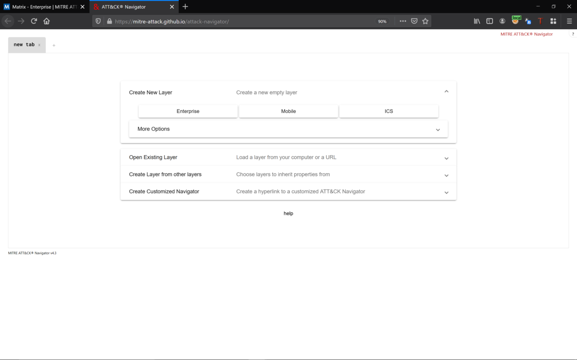This screenshot has width=577, height=360.
Task: Bookmark this page with star icon
Action: click(x=425, y=21)
